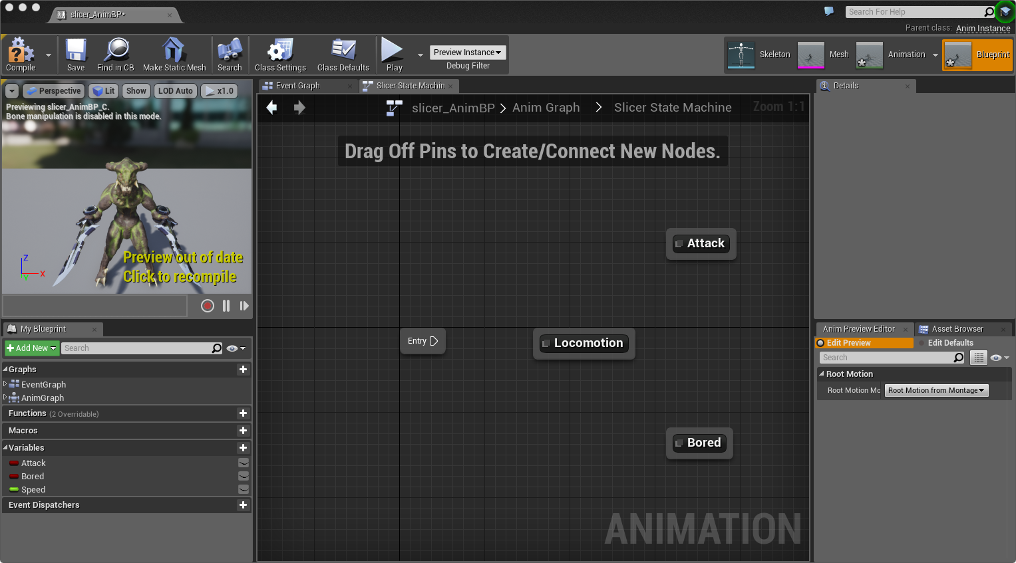Viewport: 1016px width, 563px height.
Task: Open Class Settings from toolbar
Action: pos(280,51)
